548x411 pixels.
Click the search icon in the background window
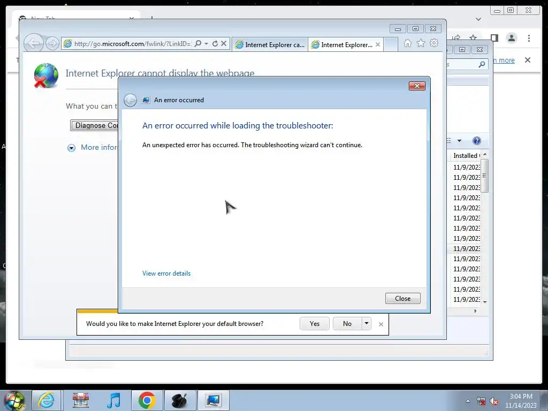482,64
